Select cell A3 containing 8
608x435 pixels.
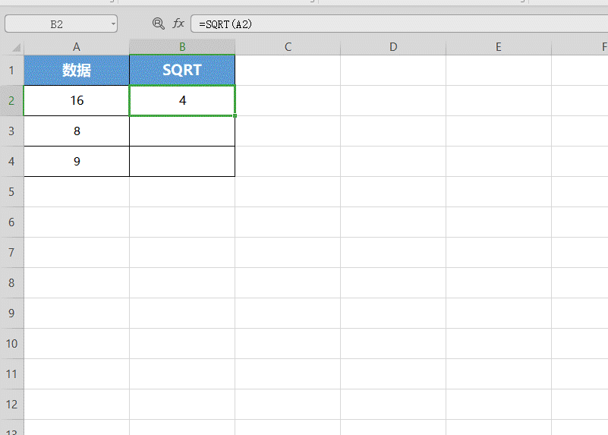77,131
